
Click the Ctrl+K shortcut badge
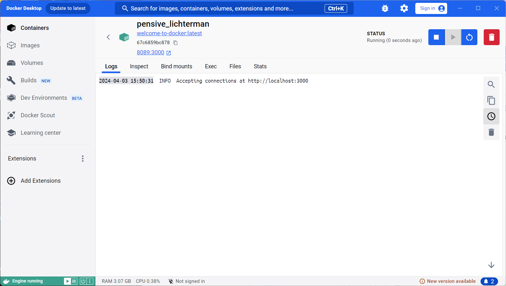coord(336,9)
